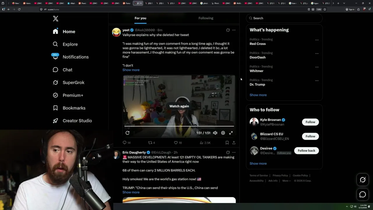View analytics of 2.5K views
Image resolution: width=373 pixels, height=210 pixels.
pyautogui.click(x=205, y=143)
